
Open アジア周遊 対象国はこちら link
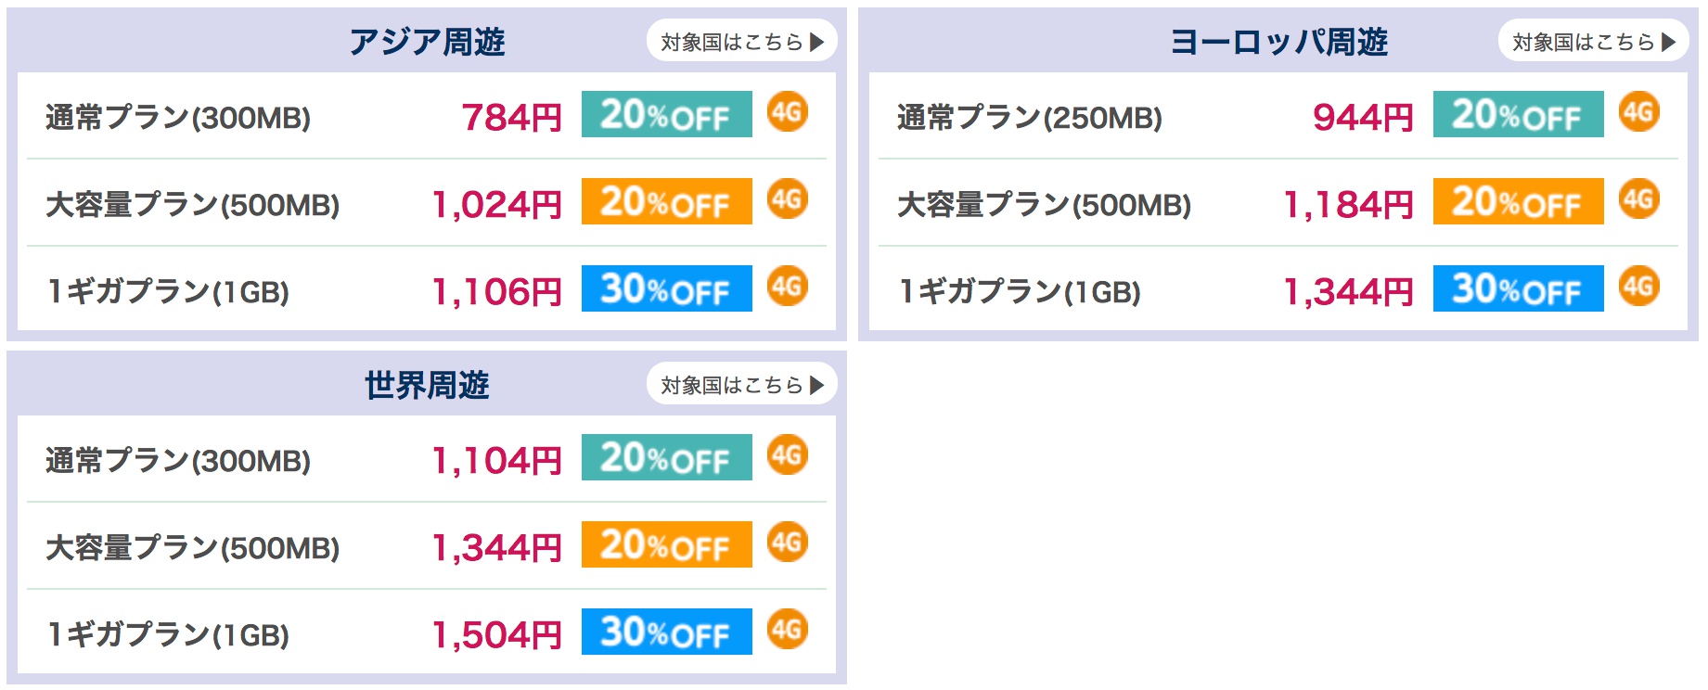click(x=742, y=41)
